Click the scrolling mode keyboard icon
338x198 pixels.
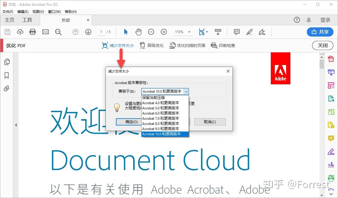click(218, 32)
